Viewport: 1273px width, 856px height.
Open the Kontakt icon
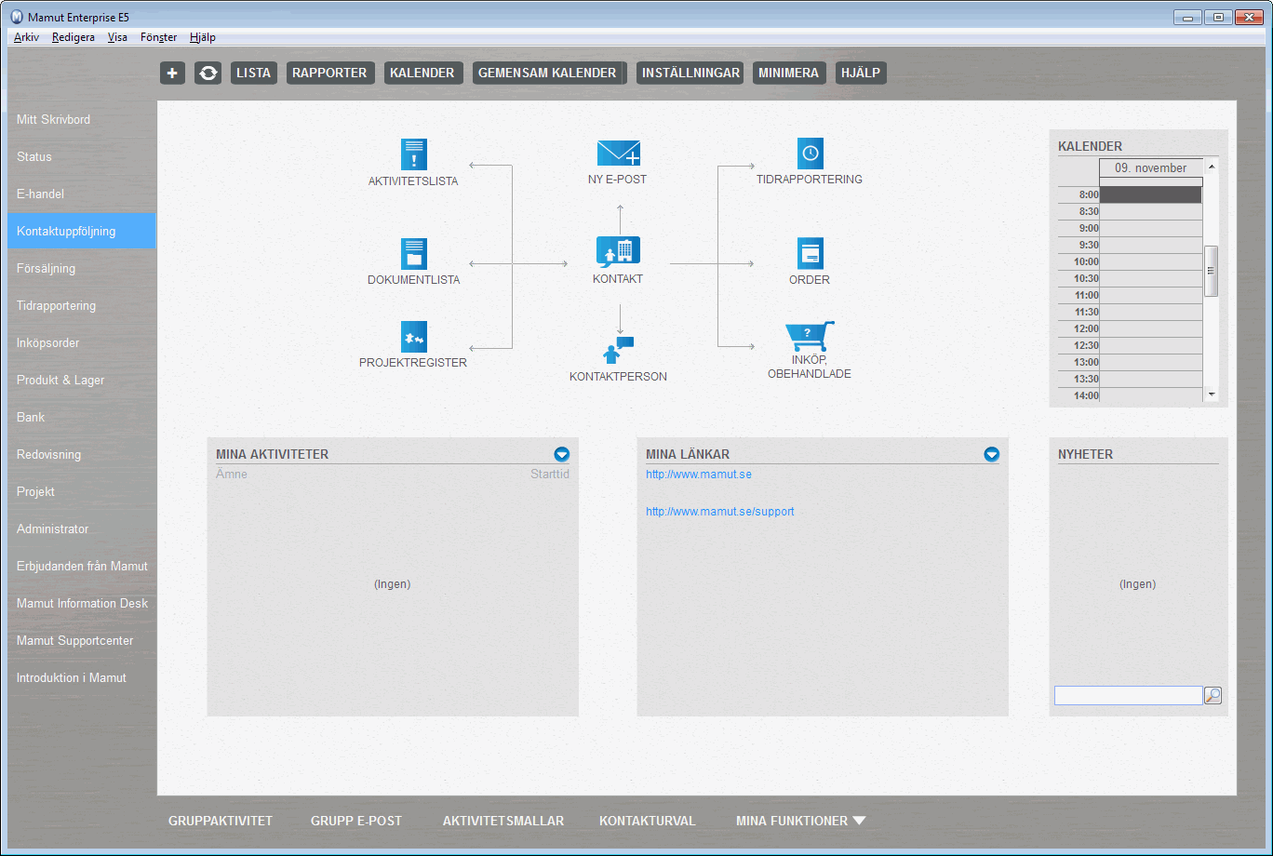pos(619,252)
